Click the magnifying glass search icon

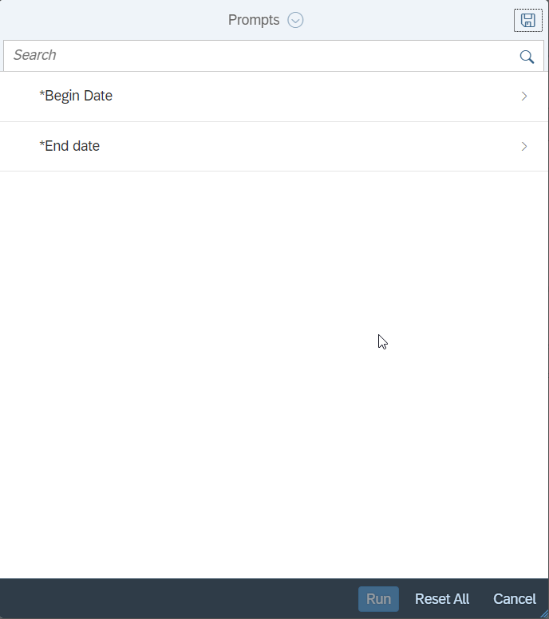(x=527, y=57)
